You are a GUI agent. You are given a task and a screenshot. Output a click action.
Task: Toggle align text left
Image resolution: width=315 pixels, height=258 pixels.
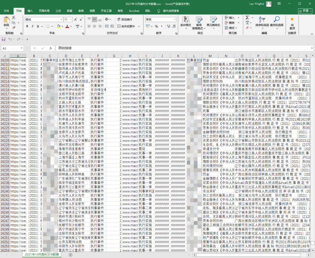click(89, 26)
